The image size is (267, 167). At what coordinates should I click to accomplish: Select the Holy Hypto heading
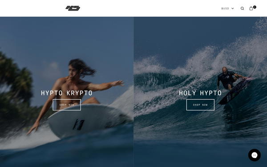coord(200,93)
